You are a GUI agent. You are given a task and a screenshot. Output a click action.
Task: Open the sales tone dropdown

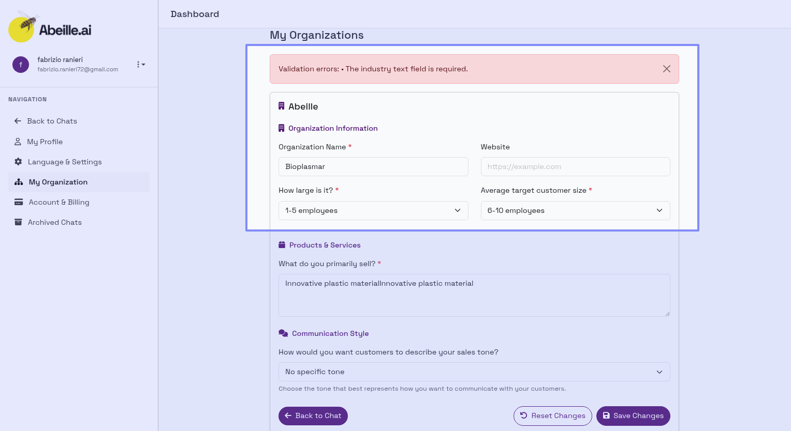point(474,372)
